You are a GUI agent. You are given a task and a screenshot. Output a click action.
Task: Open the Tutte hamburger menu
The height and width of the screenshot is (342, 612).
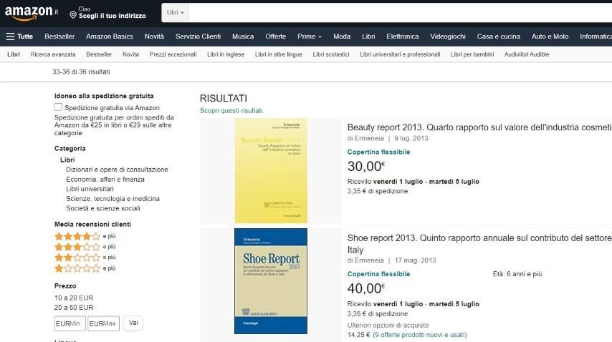pos(19,36)
